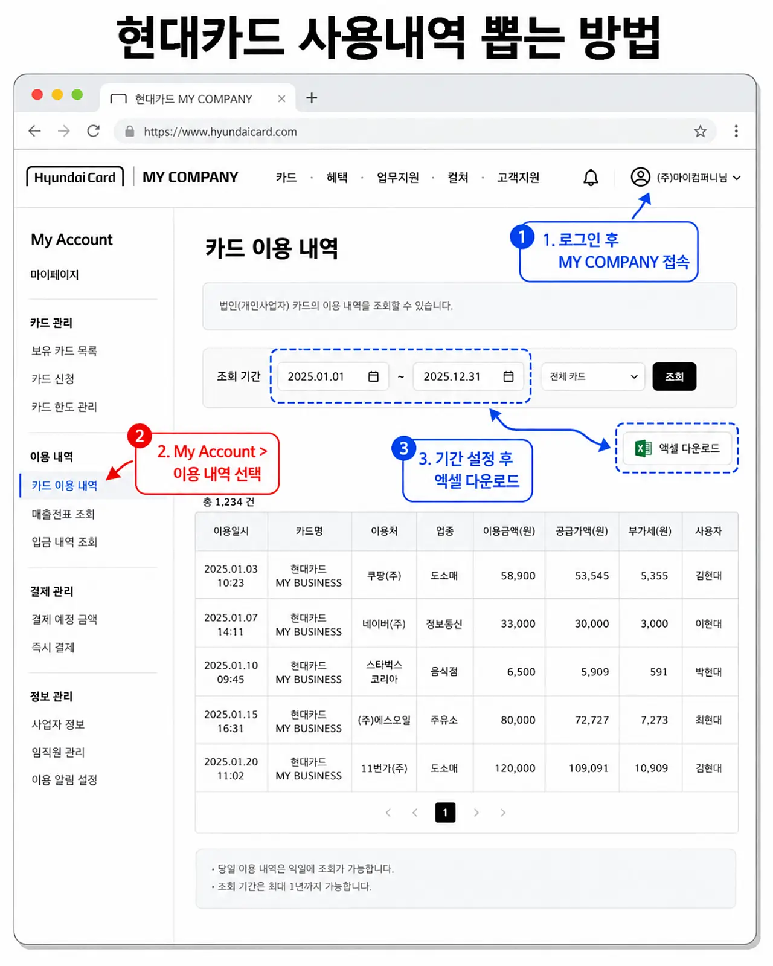
Task: Click the Hyundai Card logo
Action: pyautogui.click(x=75, y=177)
